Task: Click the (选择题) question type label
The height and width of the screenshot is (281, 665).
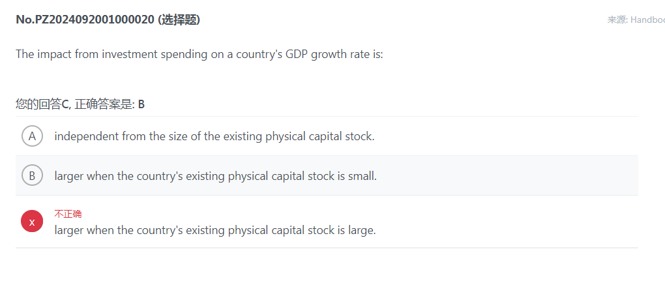Action: 179,20
